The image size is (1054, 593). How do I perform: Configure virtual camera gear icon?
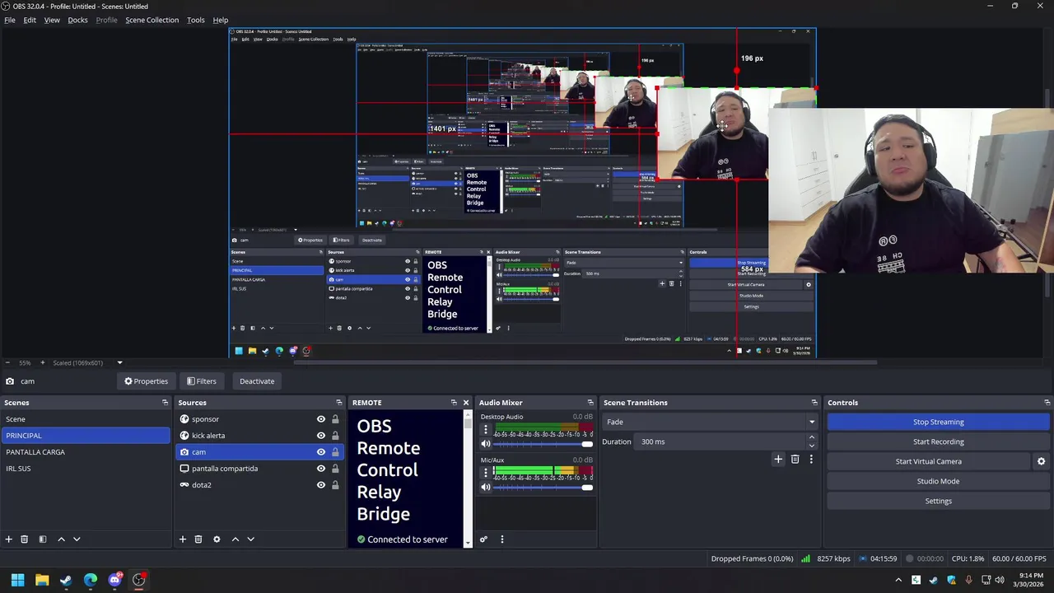1041,461
